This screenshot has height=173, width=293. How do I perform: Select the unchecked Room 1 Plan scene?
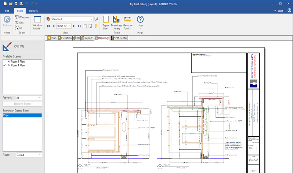[x=17, y=61]
